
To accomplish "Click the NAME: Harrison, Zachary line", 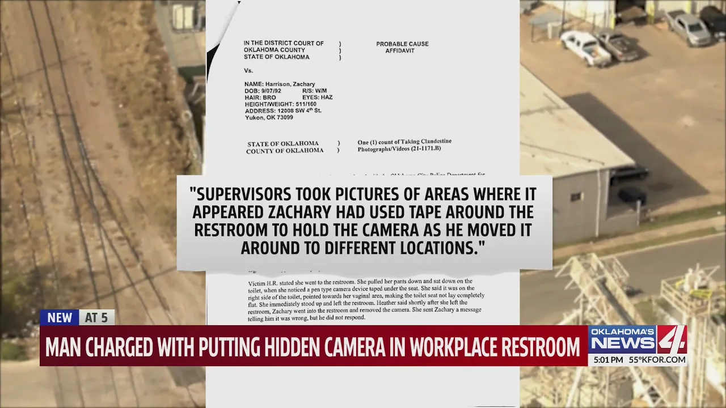I will [x=280, y=84].
